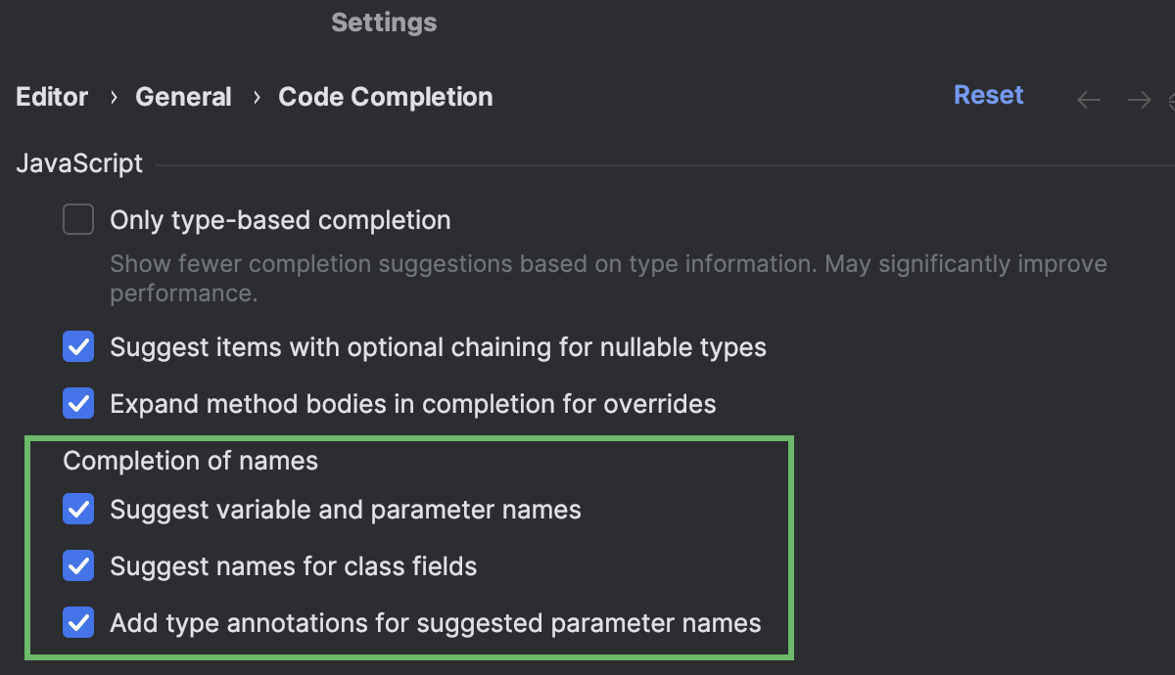Click the "Only type-based completion" text label
The image size is (1175, 675).
click(x=280, y=219)
